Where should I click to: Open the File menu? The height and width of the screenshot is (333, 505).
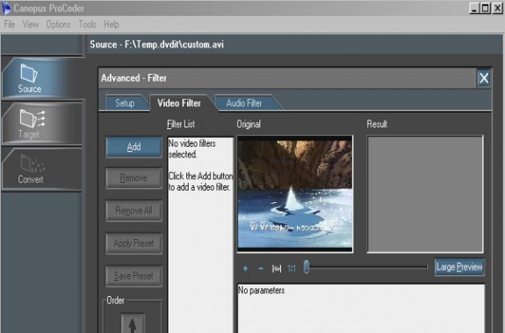pos(10,24)
